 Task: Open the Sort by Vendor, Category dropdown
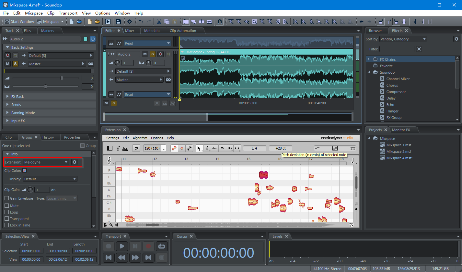pyautogui.click(x=403, y=39)
